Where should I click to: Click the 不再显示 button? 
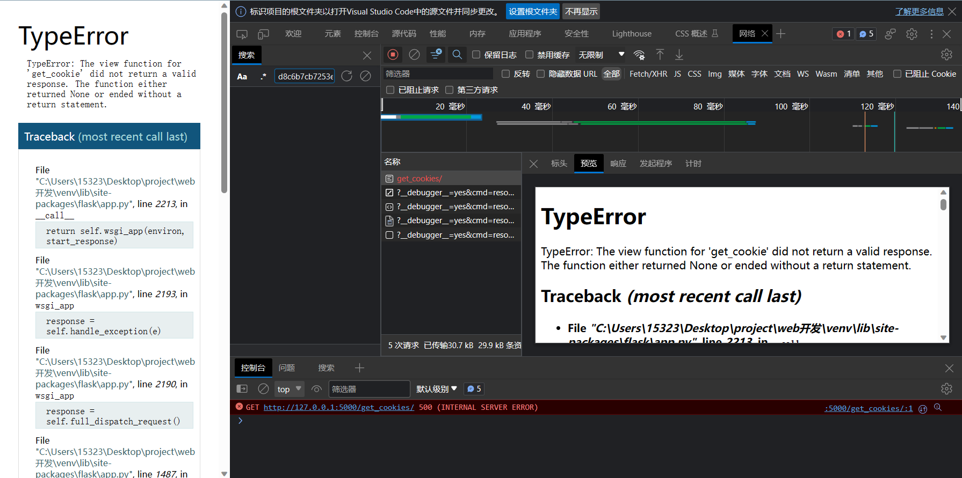(581, 11)
